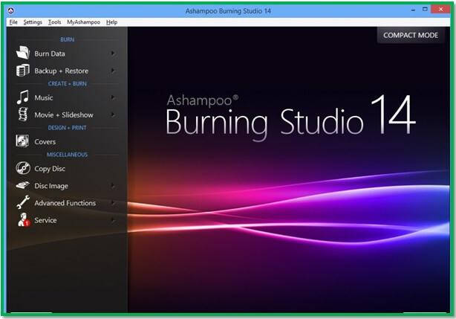The image size is (456, 319).
Task: Expand the Music submenu arrow
Action: (x=113, y=97)
